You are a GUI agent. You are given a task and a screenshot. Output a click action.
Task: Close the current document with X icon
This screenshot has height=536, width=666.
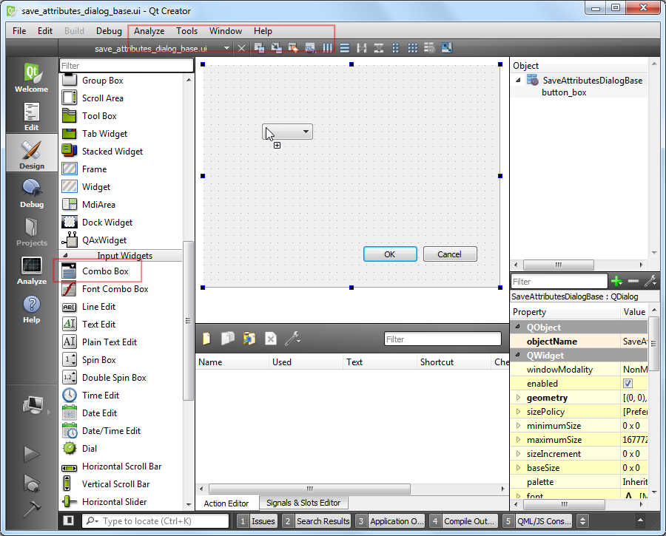(241, 48)
